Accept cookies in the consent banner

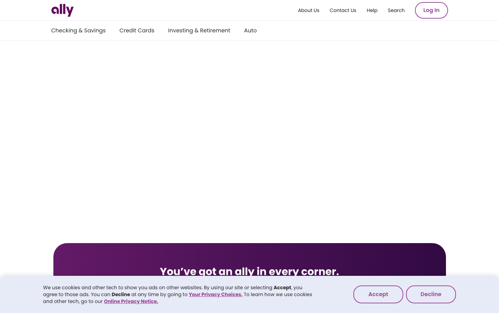pyautogui.click(x=378, y=294)
